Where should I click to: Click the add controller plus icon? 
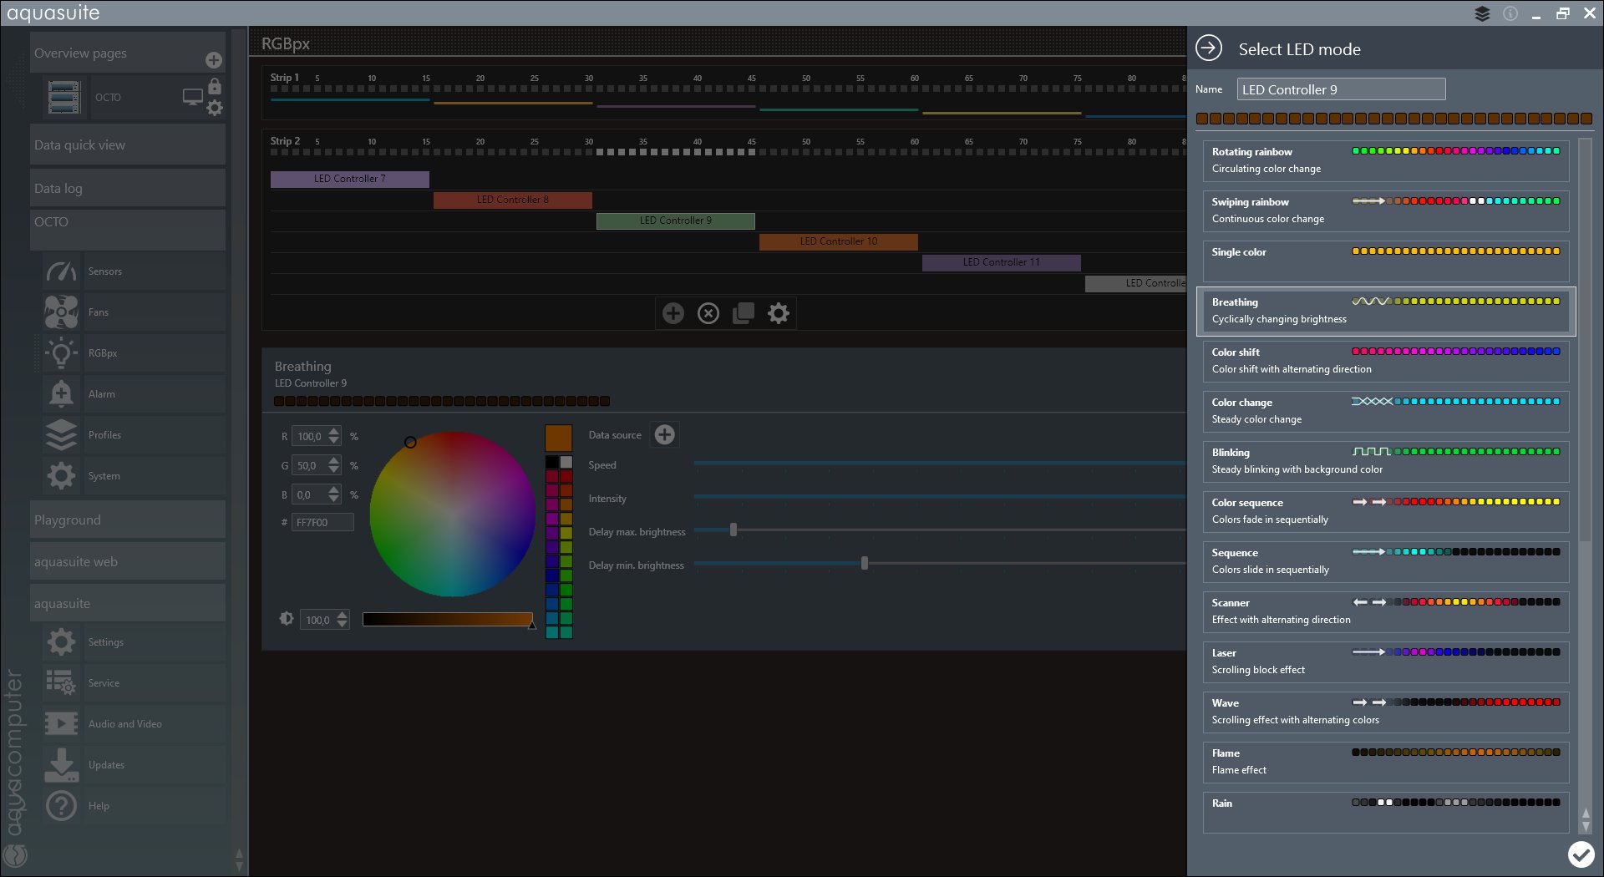[x=673, y=313]
